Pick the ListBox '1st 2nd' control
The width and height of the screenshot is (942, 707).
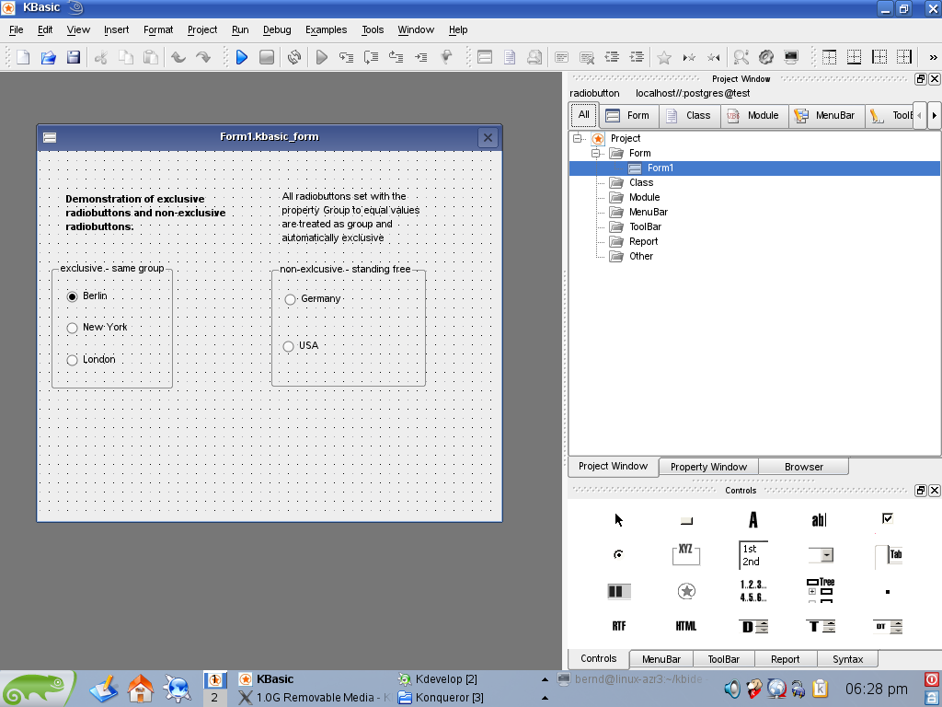pyautogui.click(x=752, y=555)
